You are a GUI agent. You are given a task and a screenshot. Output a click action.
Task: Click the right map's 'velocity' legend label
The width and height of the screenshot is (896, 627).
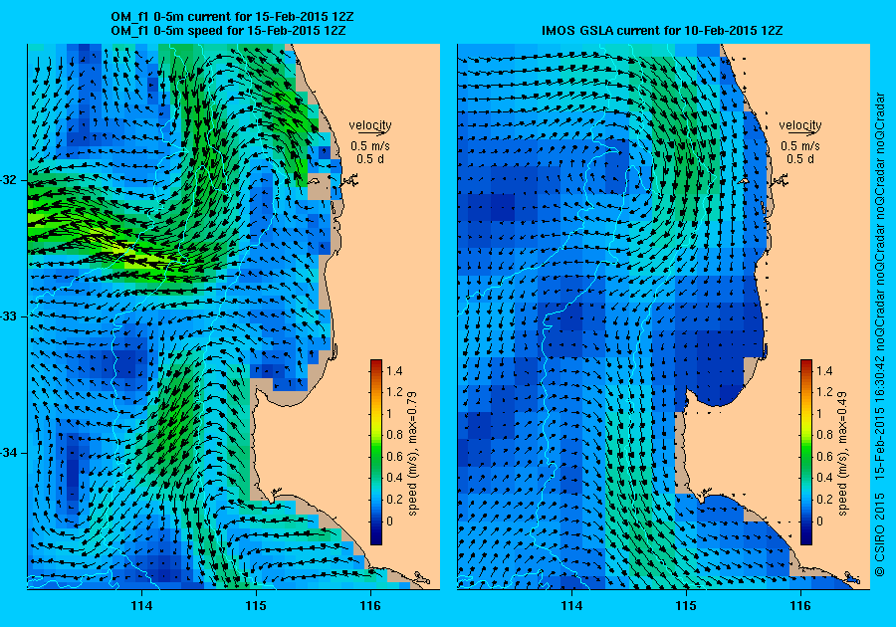point(800,125)
